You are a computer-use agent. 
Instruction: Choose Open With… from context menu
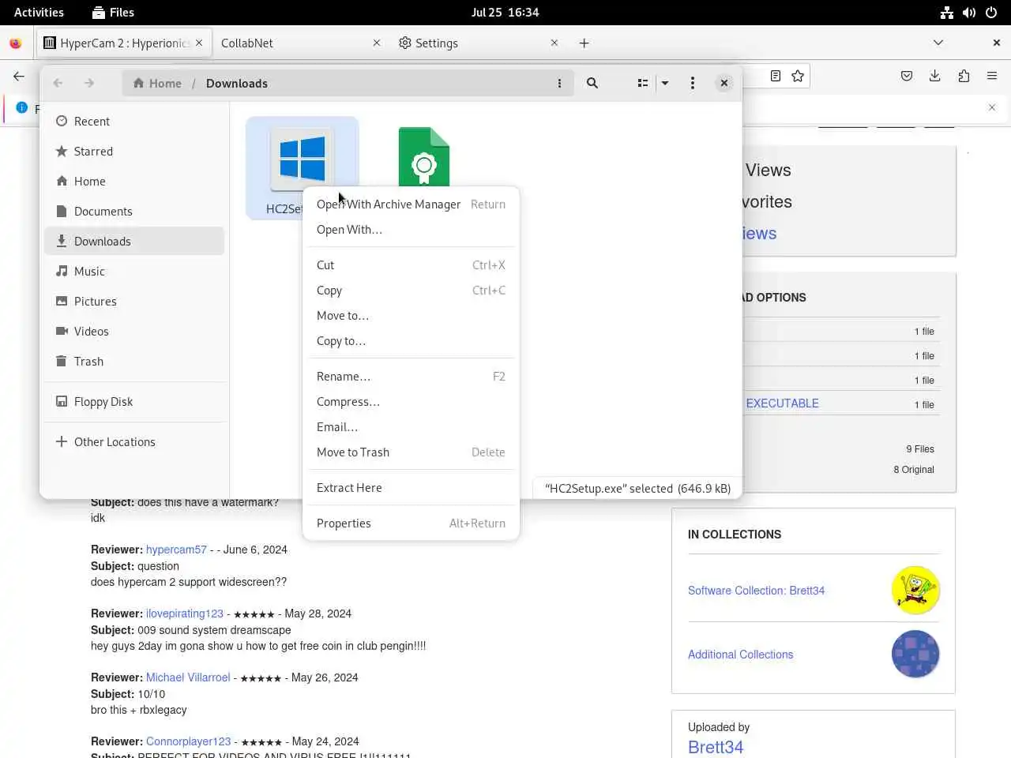click(x=411, y=229)
